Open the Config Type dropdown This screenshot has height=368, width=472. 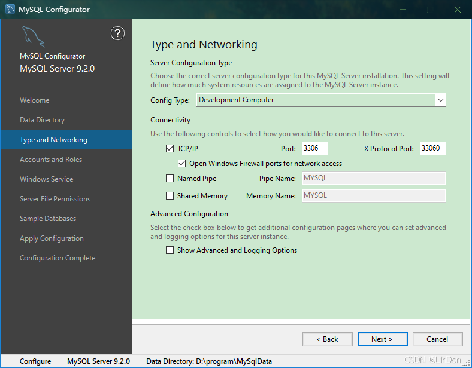(x=321, y=100)
